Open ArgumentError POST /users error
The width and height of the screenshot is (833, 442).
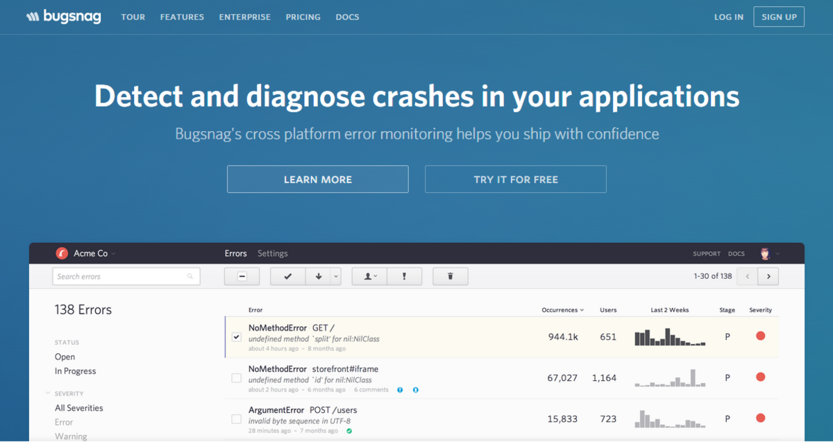tap(303, 410)
